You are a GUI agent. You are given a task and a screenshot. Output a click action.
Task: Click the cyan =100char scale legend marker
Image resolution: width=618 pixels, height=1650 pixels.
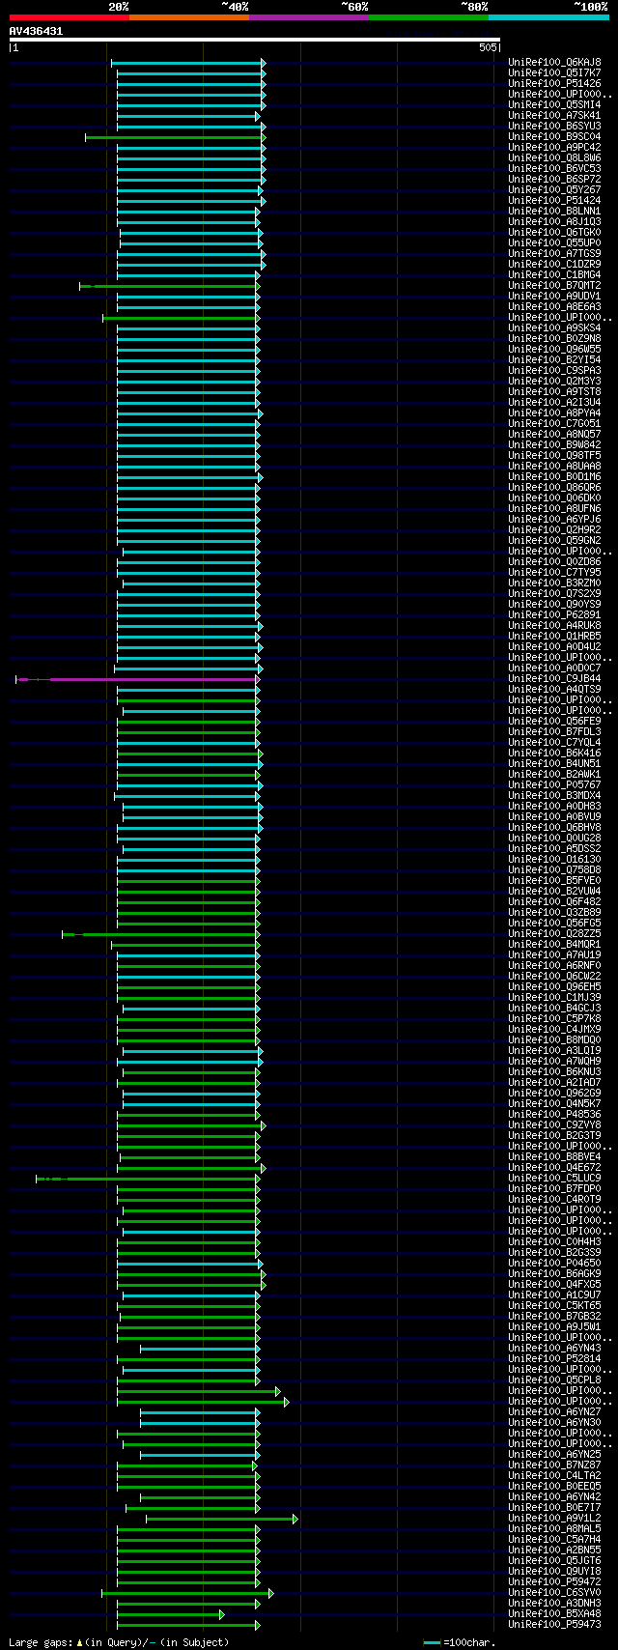pyautogui.click(x=432, y=1642)
